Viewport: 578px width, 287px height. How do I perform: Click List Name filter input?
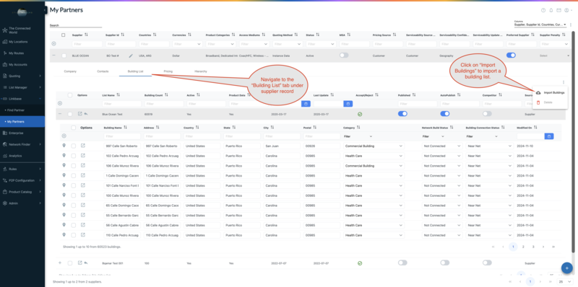pyautogui.click(x=121, y=104)
